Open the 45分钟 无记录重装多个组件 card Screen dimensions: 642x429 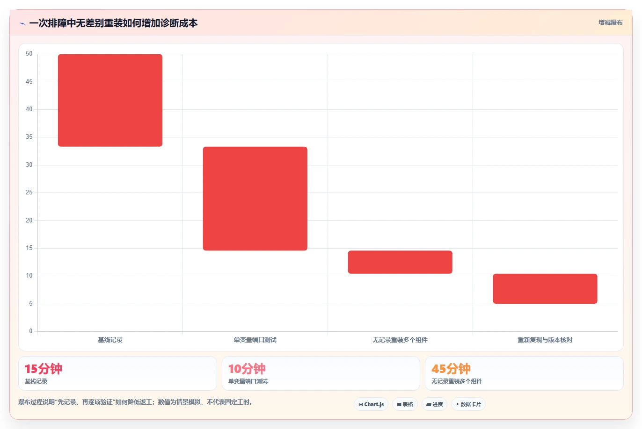(524, 373)
